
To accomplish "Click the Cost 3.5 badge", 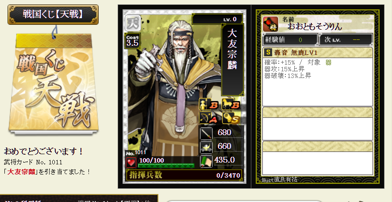I will (132, 41).
